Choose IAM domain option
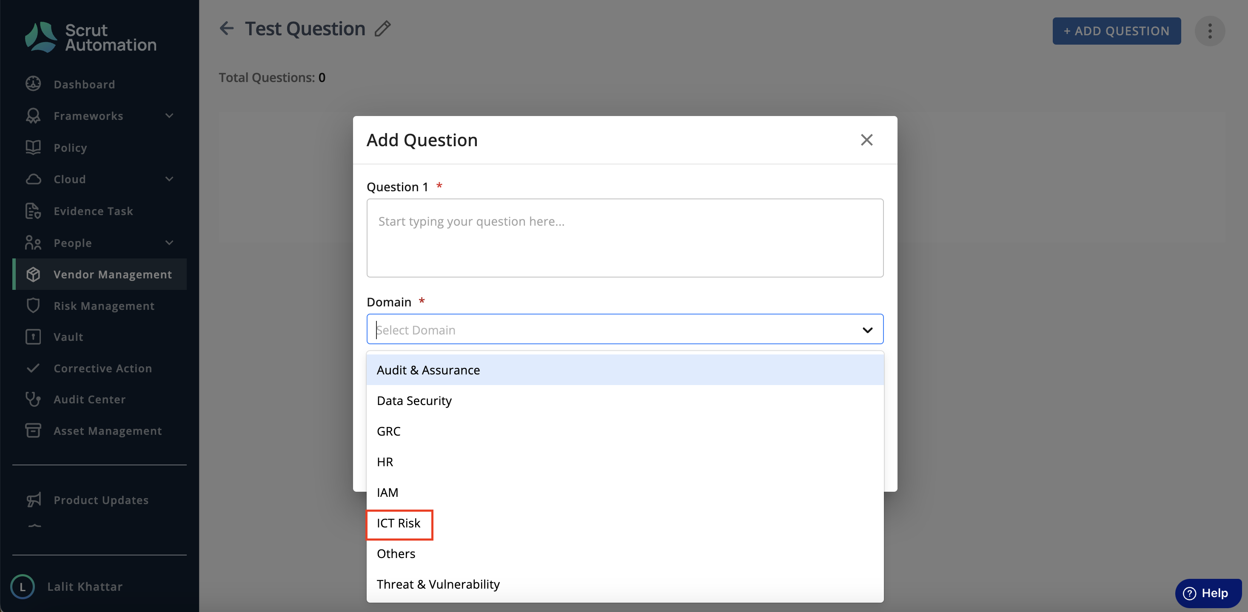 point(625,493)
